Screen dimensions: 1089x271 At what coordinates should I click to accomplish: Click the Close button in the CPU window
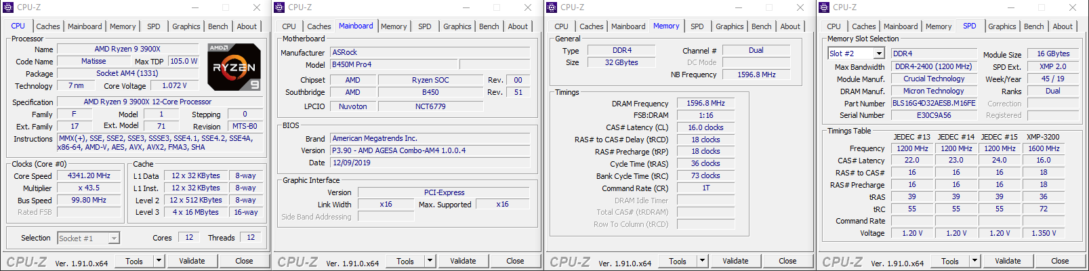[244, 261]
